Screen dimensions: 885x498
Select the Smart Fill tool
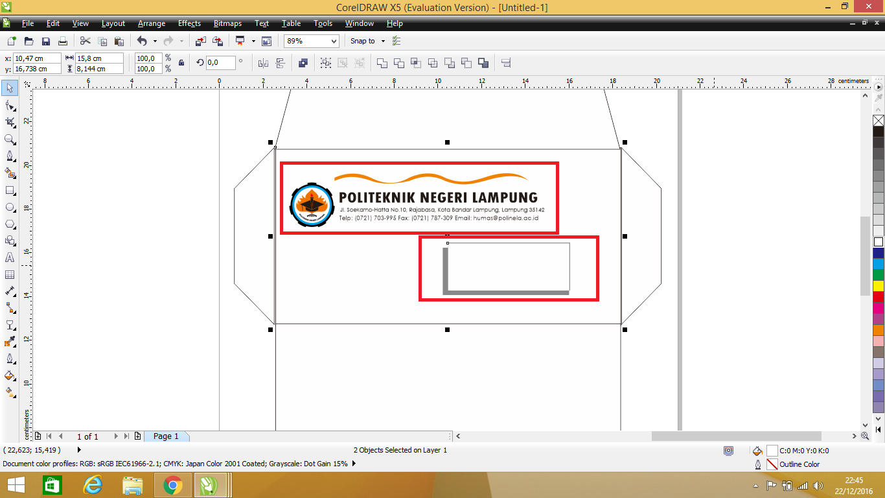10,172
